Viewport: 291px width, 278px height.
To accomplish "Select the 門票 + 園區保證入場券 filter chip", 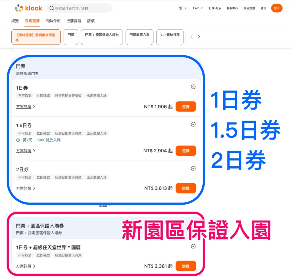I will 102,37.
